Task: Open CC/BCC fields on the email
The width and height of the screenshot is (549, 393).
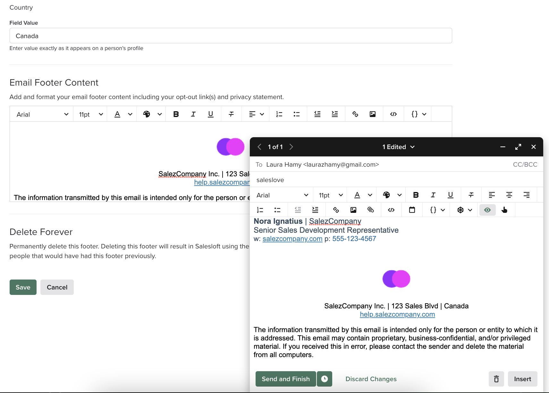Action: 525,164
